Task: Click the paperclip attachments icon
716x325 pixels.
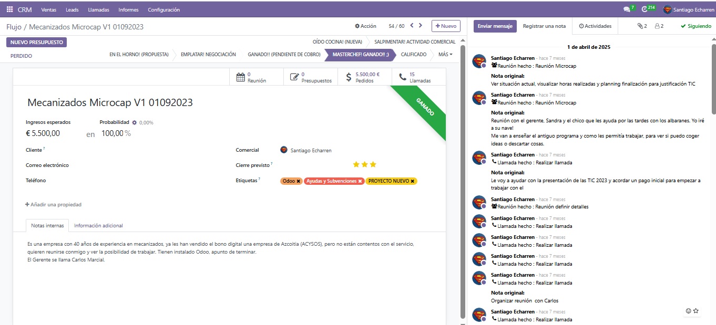Action: (x=641, y=26)
